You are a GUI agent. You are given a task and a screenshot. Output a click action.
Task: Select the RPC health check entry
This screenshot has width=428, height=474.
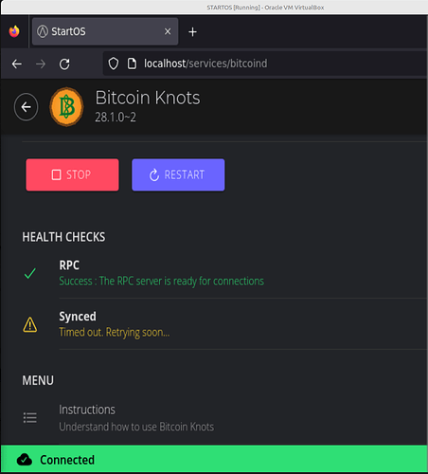pos(224,273)
